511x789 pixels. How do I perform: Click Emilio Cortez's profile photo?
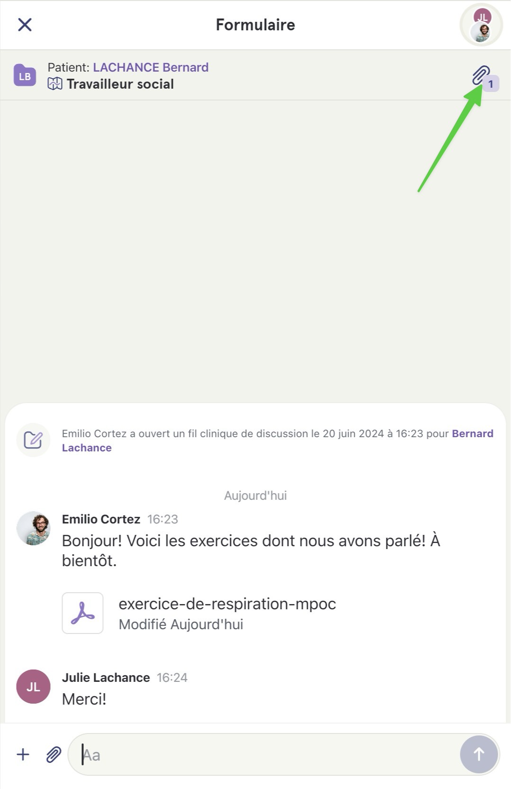pos(33,528)
